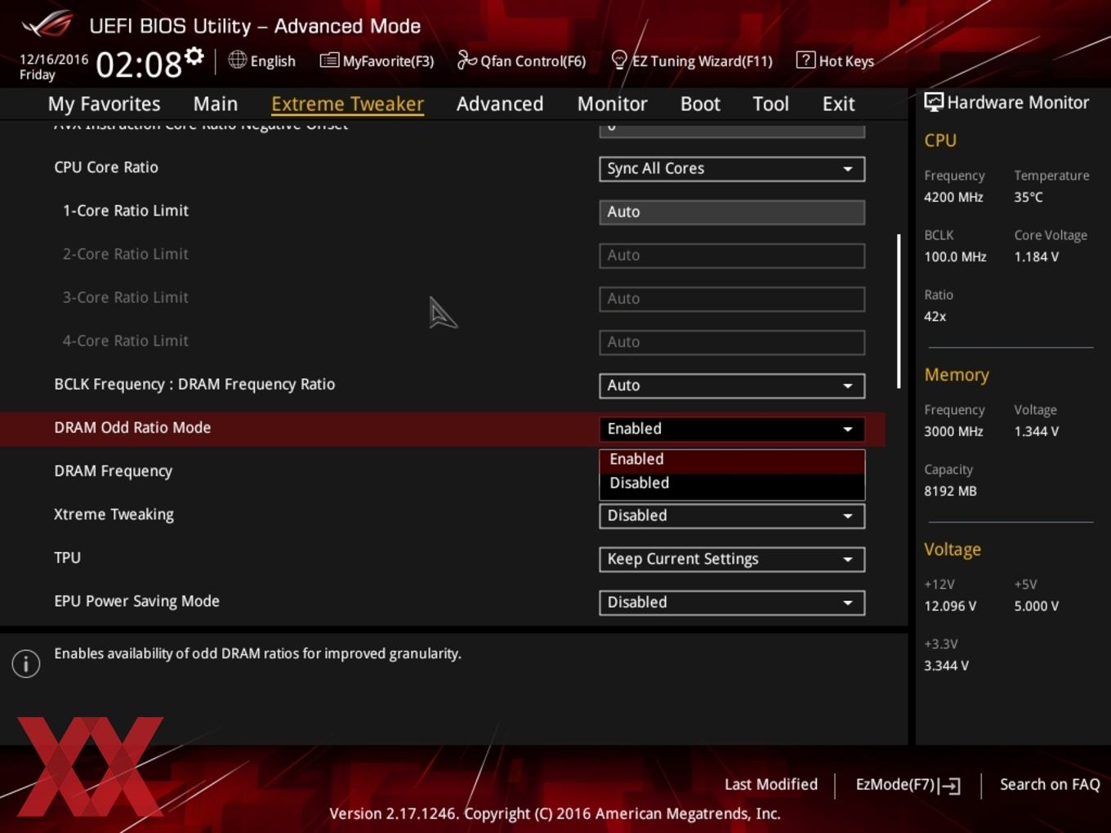Select the DRAM Frequency row label
Viewport: 1111px width, 833px height.
[x=113, y=471]
